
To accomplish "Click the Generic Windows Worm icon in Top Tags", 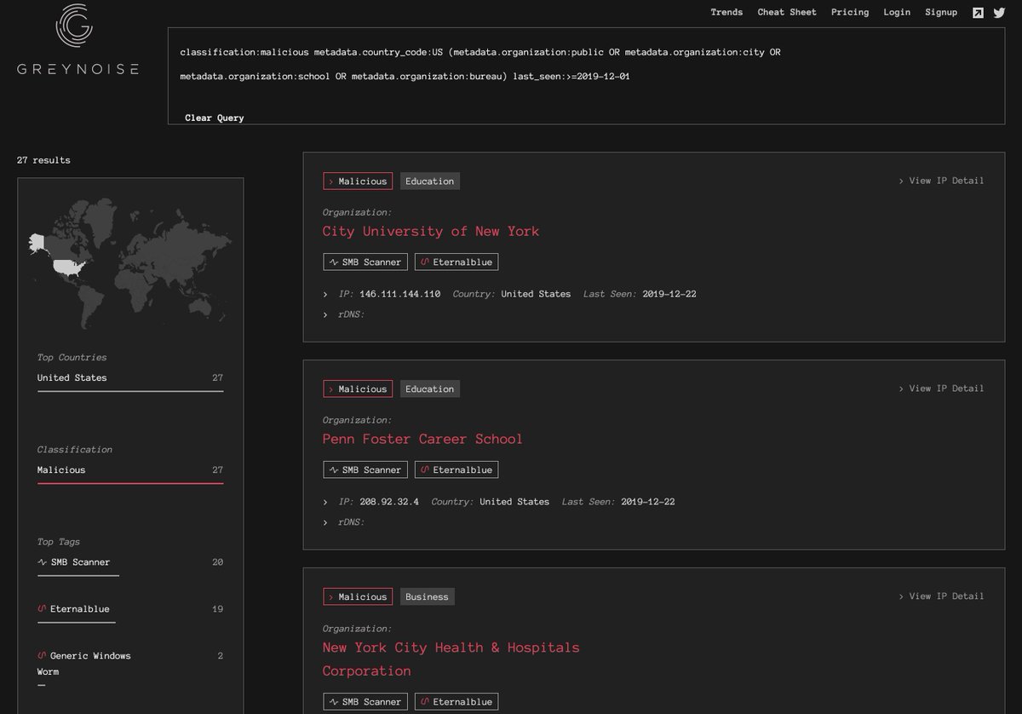I will [42, 656].
